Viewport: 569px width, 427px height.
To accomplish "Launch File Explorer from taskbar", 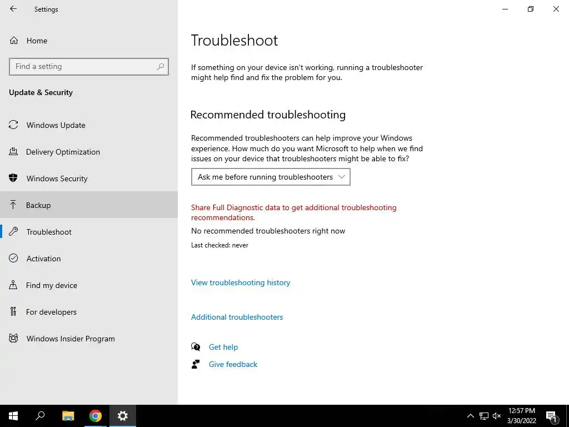I will coord(68,416).
